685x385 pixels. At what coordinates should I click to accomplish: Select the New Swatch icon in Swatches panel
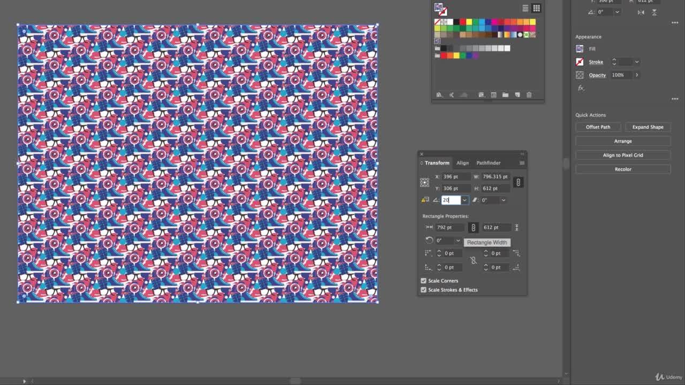pyautogui.click(x=517, y=95)
